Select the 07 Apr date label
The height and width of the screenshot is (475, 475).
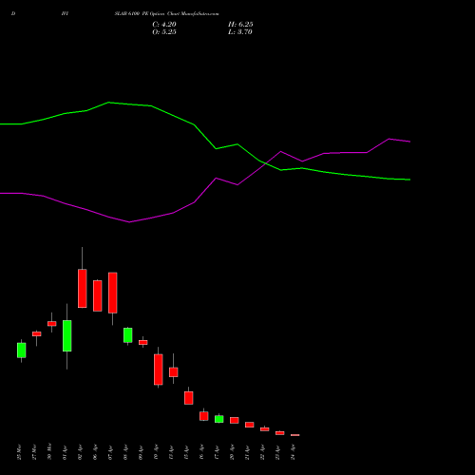[110, 452]
